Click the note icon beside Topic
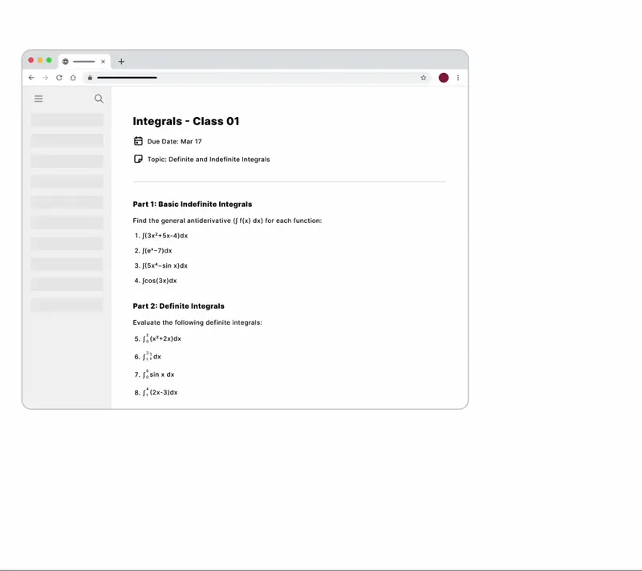 click(138, 159)
